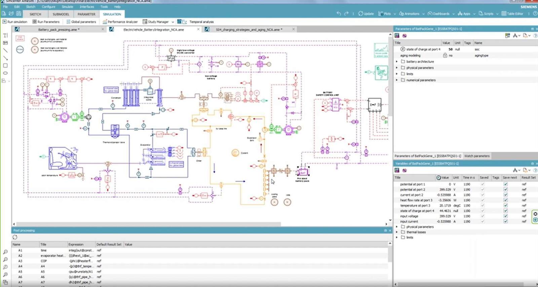Launch Performance Analyzer
538x287 pixels.
click(120, 22)
